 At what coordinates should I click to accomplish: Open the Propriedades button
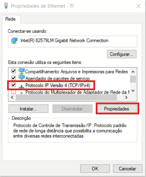117,109
